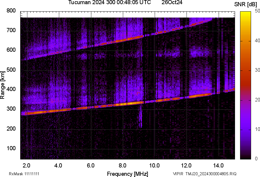Click the "Frequency [MHz]" x-axis label
Viewport: 260px width, 177px height.
[x=127, y=174]
